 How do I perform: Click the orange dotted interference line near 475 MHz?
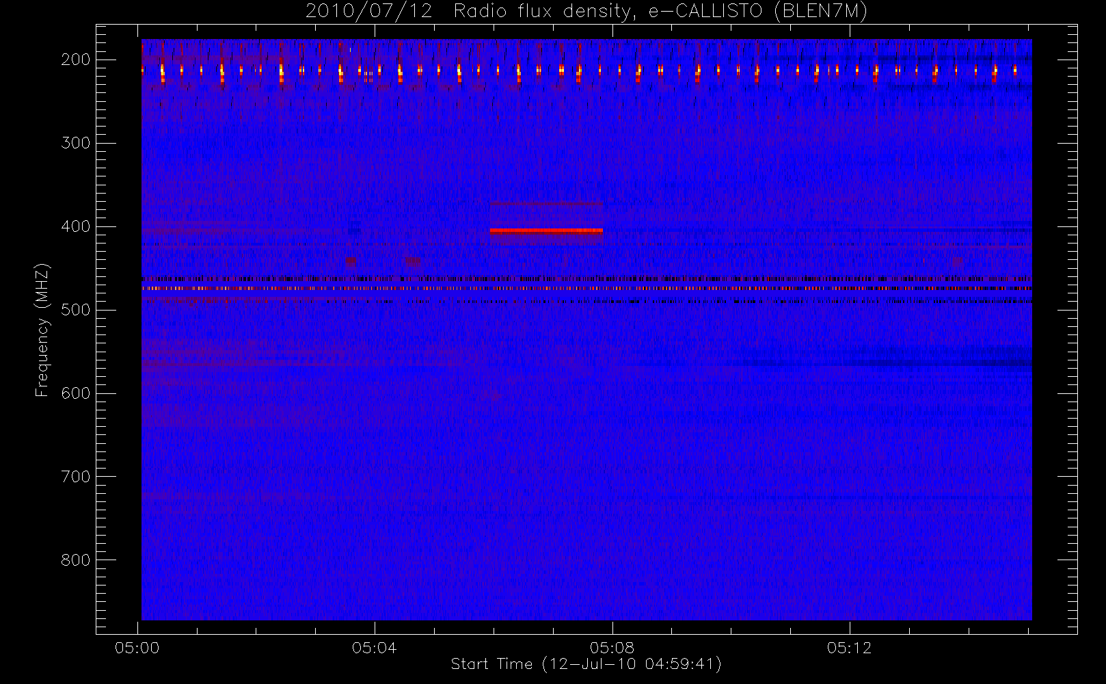(x=586, y=289)
